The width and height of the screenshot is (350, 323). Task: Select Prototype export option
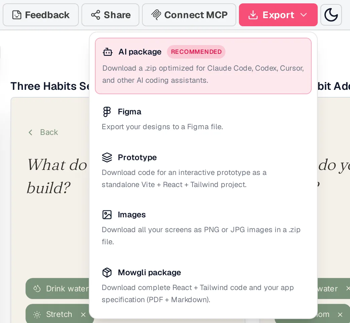(203, 171)
